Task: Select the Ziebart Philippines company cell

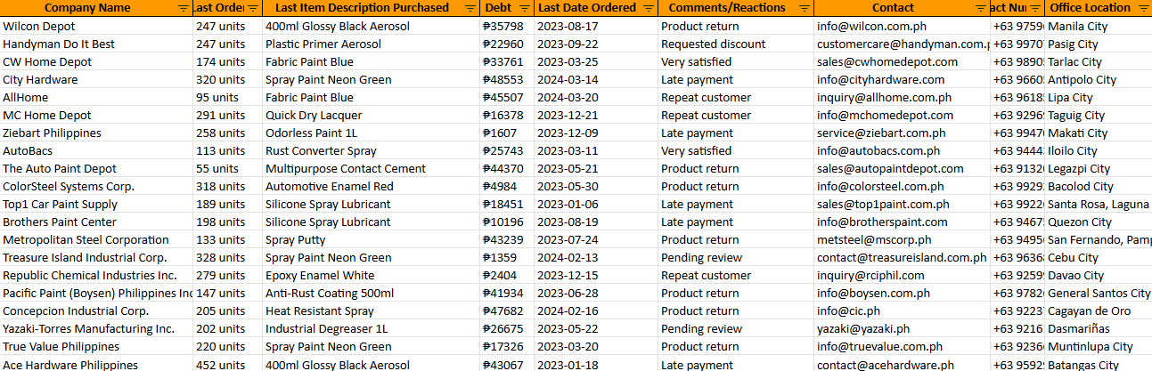Action: pos(52,133)
